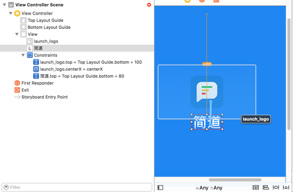293x192 pixels.
Task: Click the View square icon in the outline
Action: point(23,34)
